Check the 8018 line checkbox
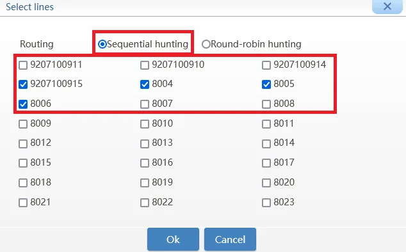Viewport: 406px width, 252px height. (23, 183)
